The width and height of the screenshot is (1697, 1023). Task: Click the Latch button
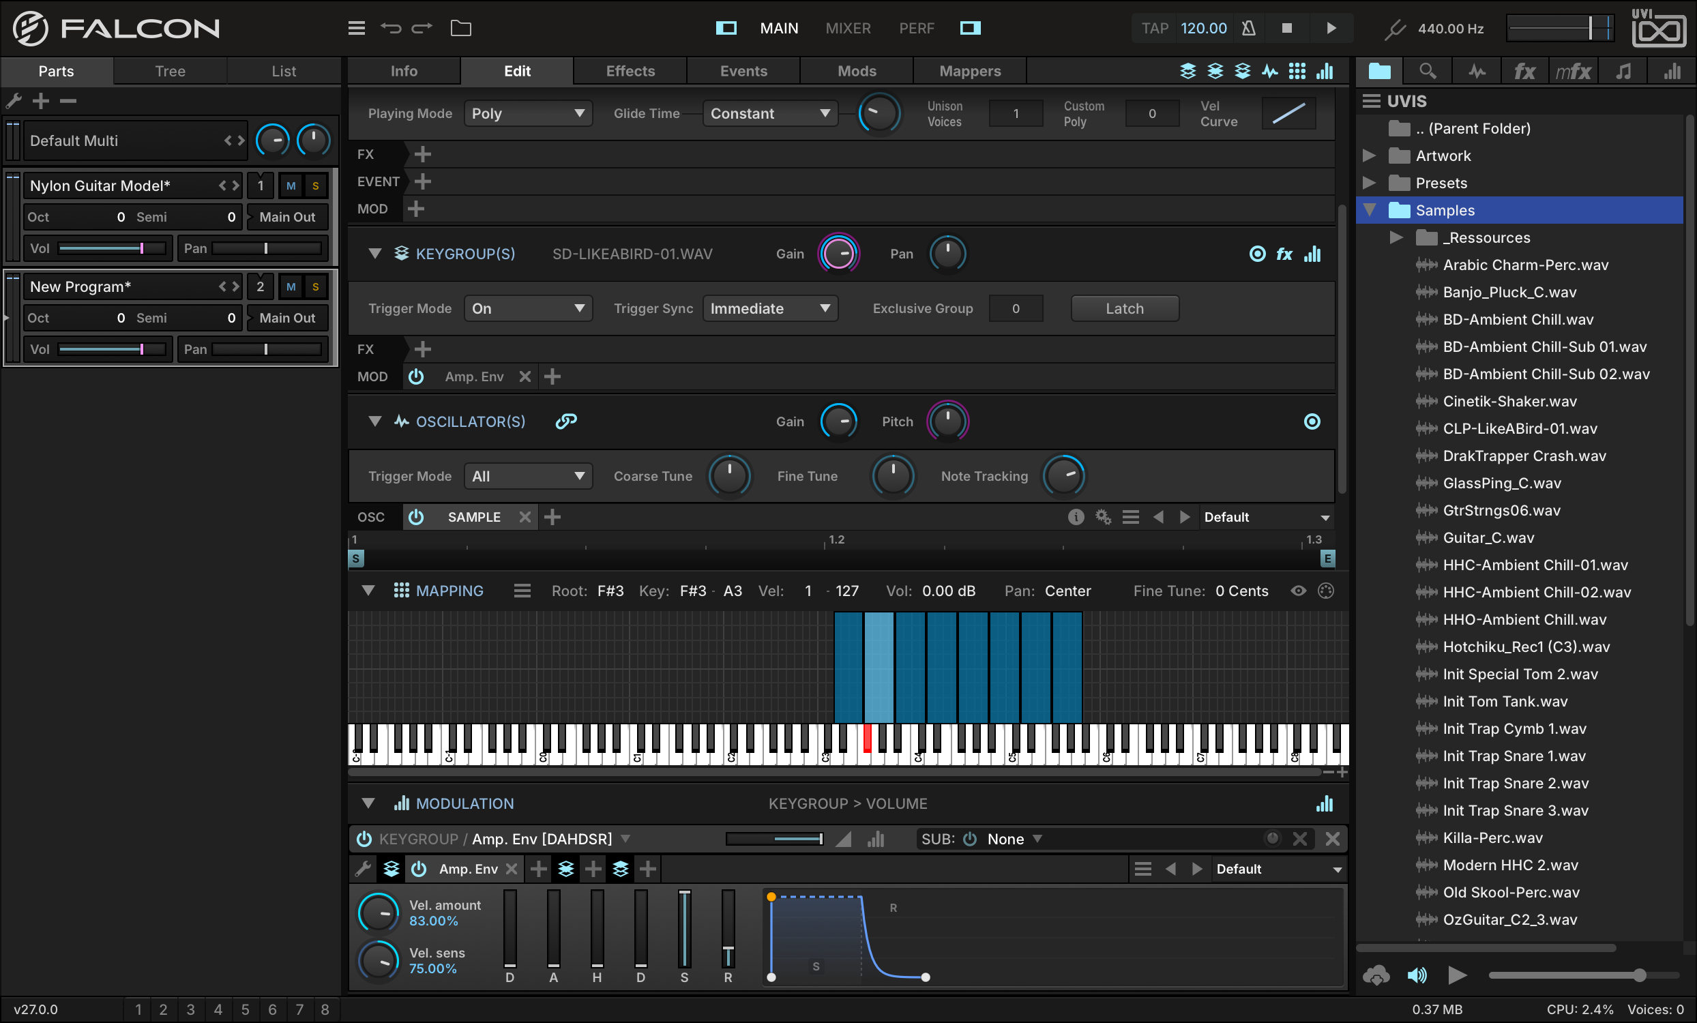(x=1125, y=308)
